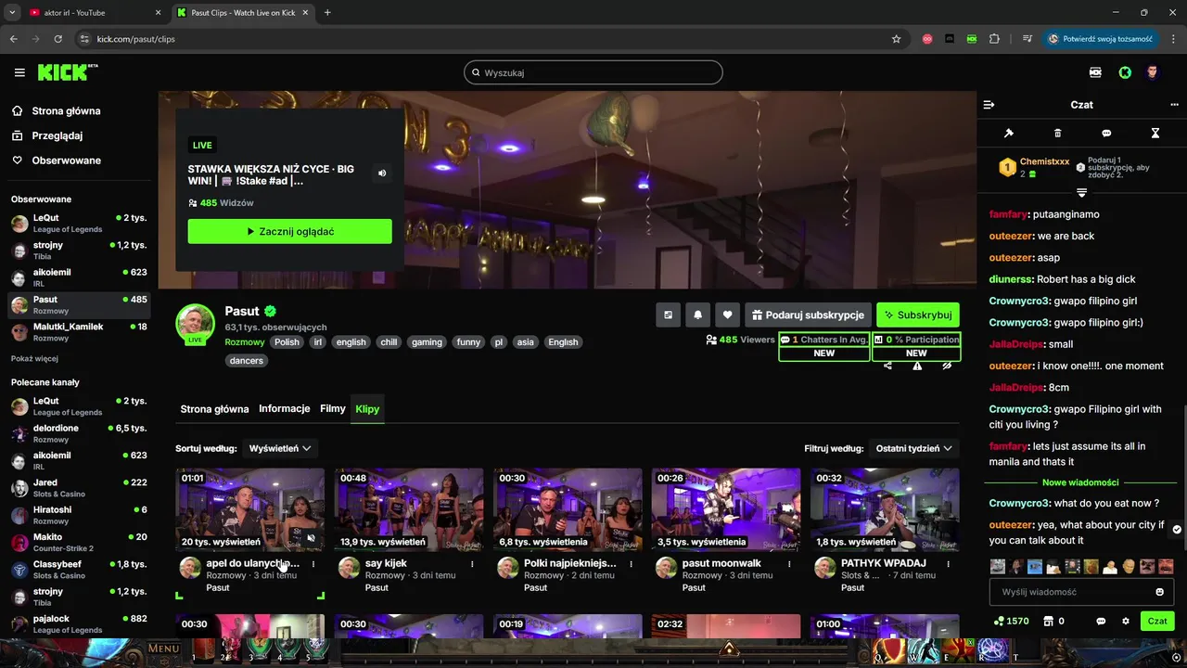
Task: Open the hamburger menu beside the Kick logo
Action: (x=19, y=72)
